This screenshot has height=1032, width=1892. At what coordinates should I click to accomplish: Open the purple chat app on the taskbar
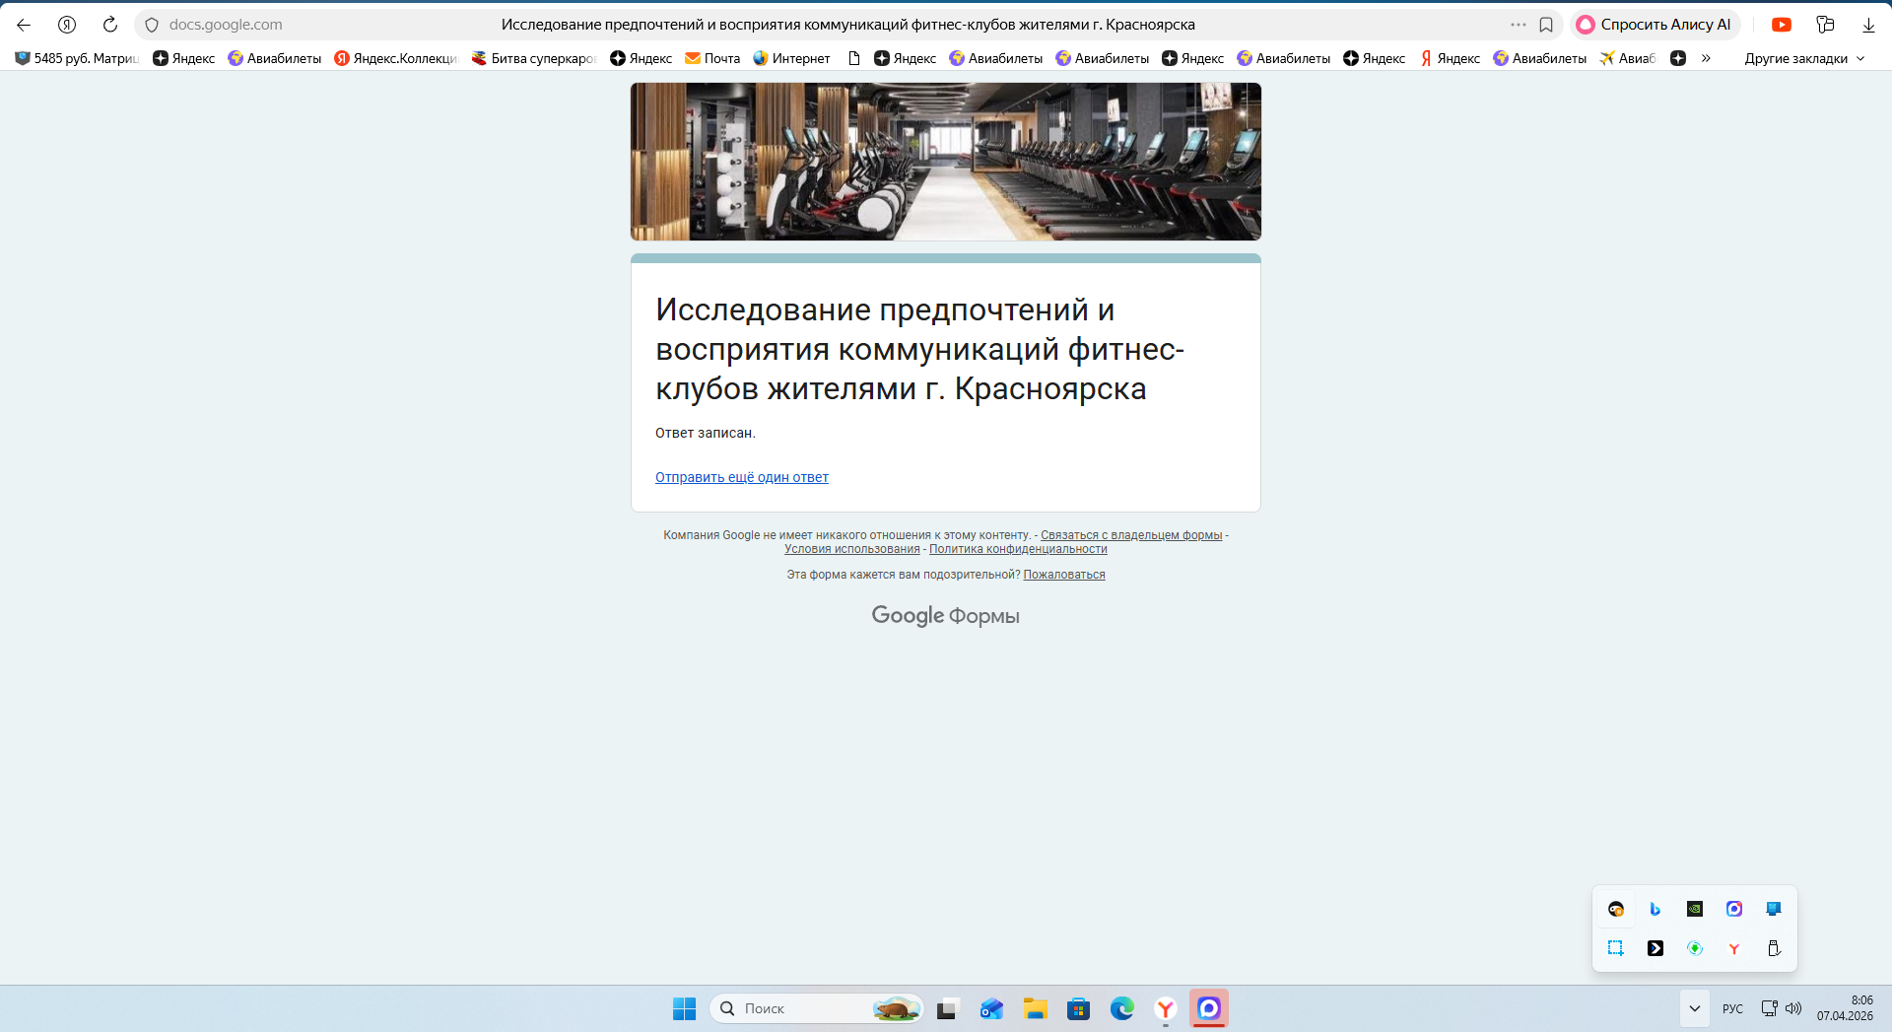tap(1209, 1008)
